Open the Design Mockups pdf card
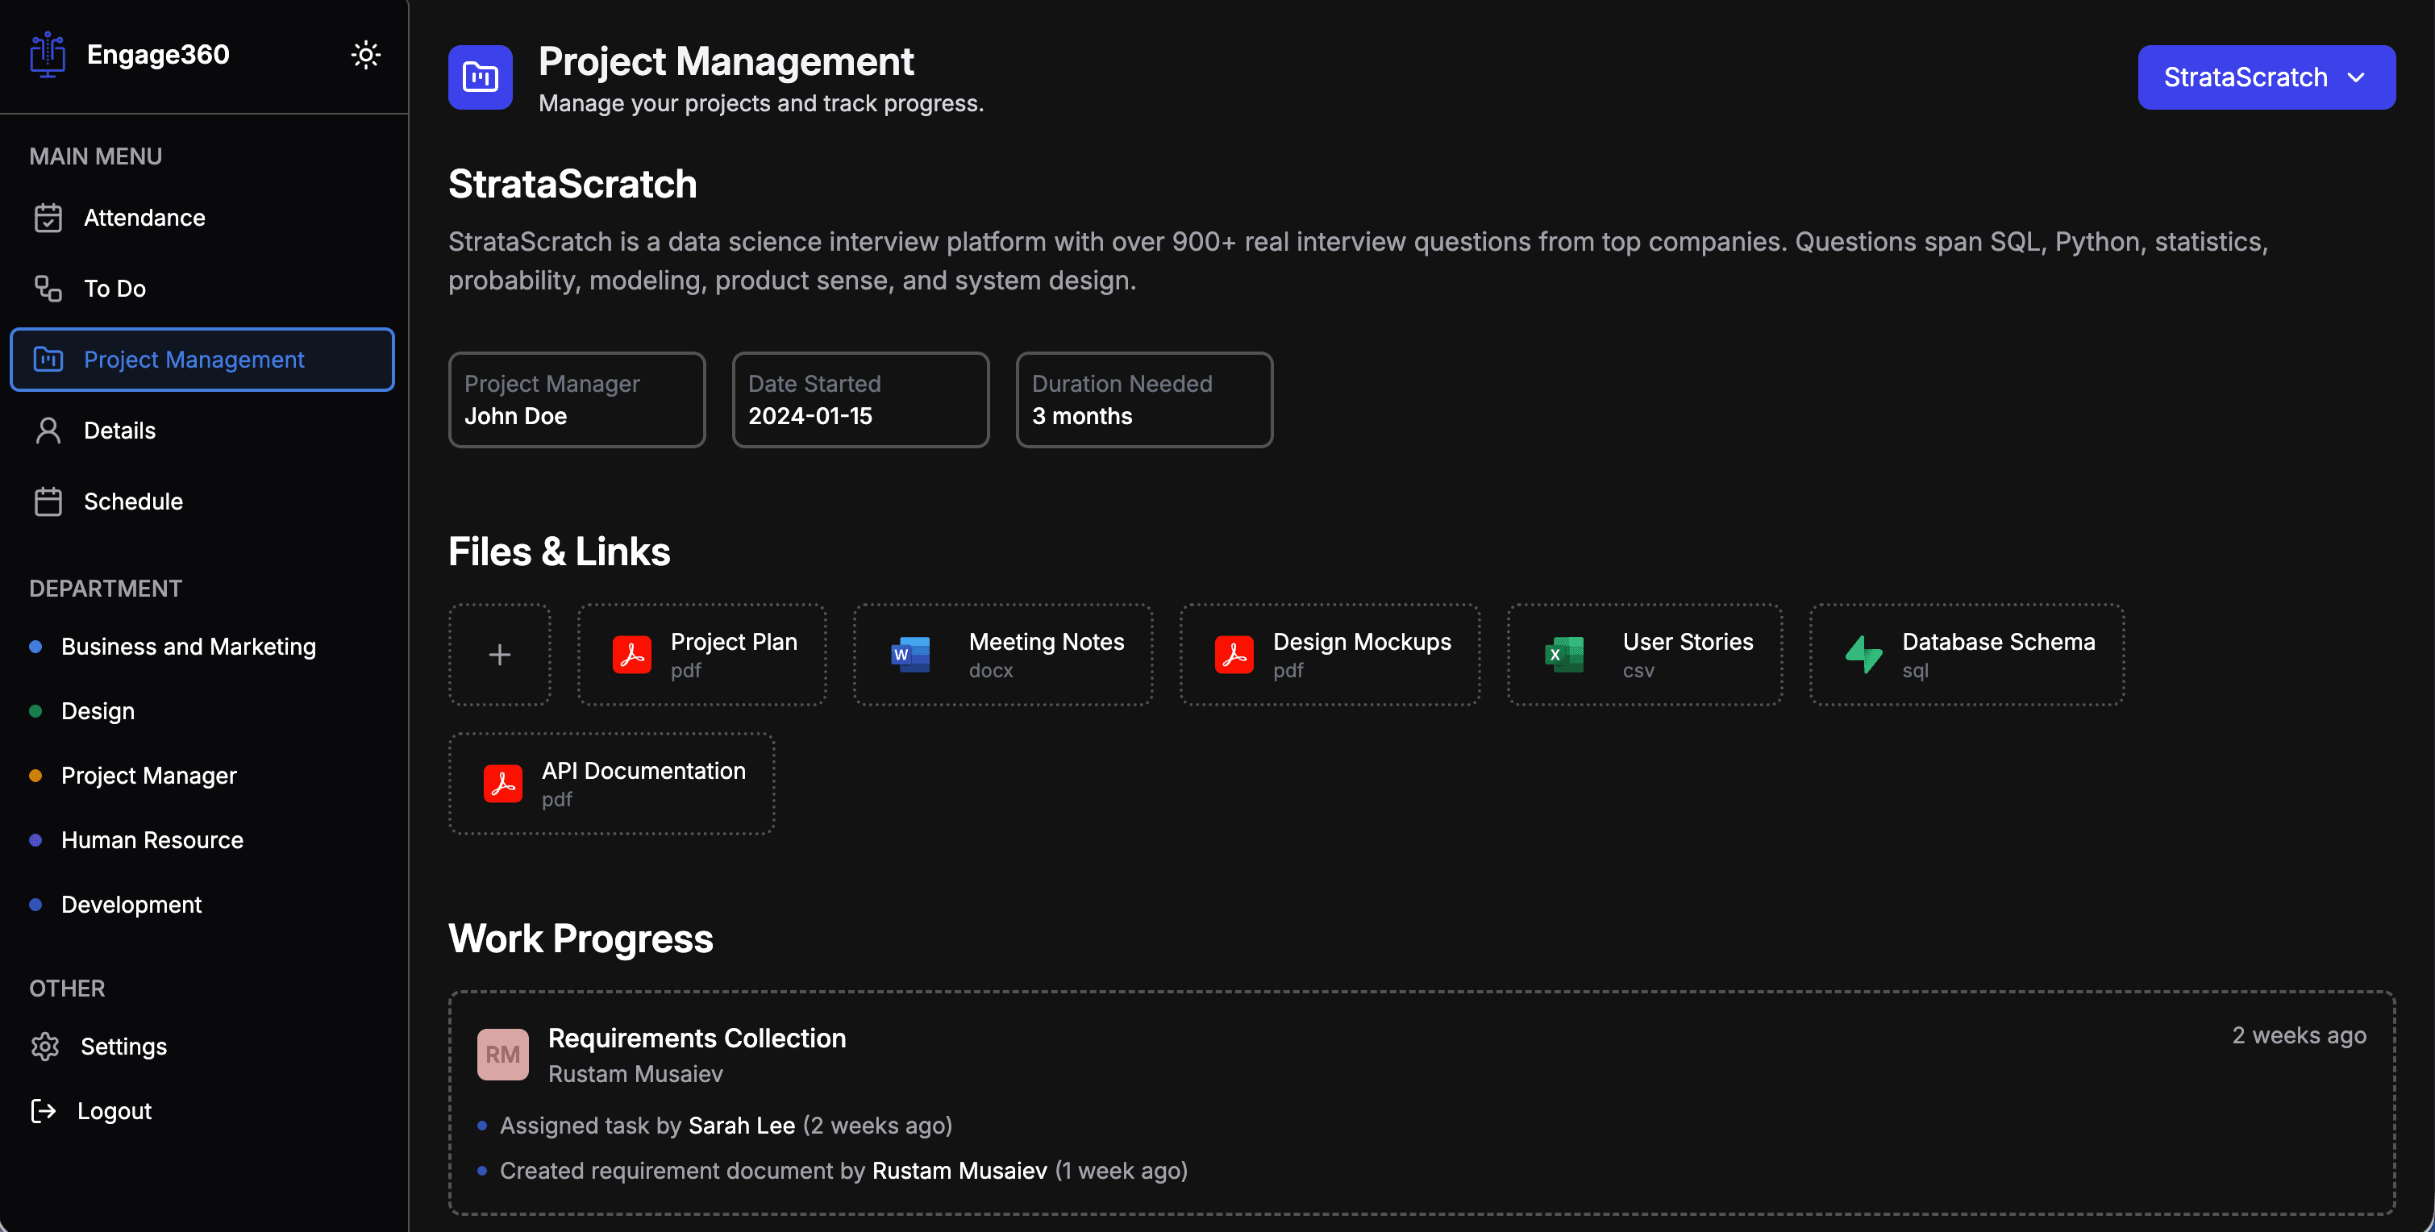Screen dimensions: 2435x1232 tap(1330, 654)
